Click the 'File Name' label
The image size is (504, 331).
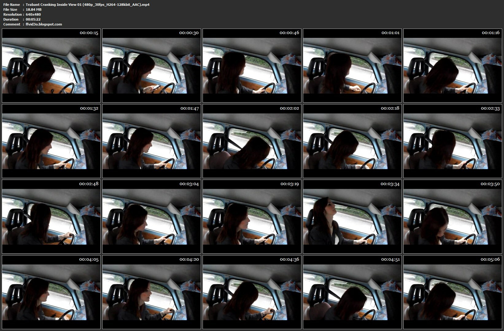pos(12,5)
